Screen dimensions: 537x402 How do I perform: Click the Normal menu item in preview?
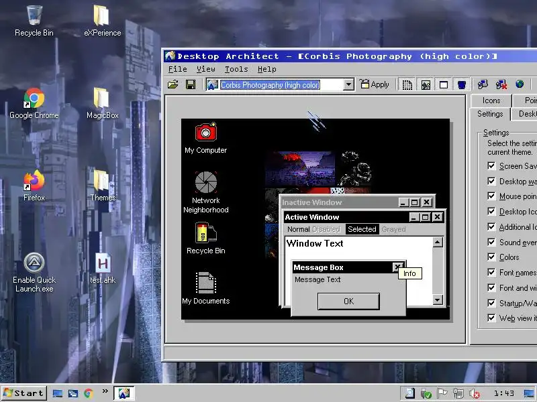(x=298, y=229)
